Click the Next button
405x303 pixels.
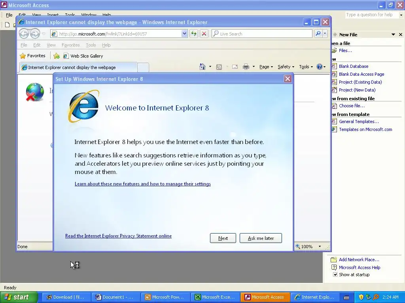tap(223, 238)
